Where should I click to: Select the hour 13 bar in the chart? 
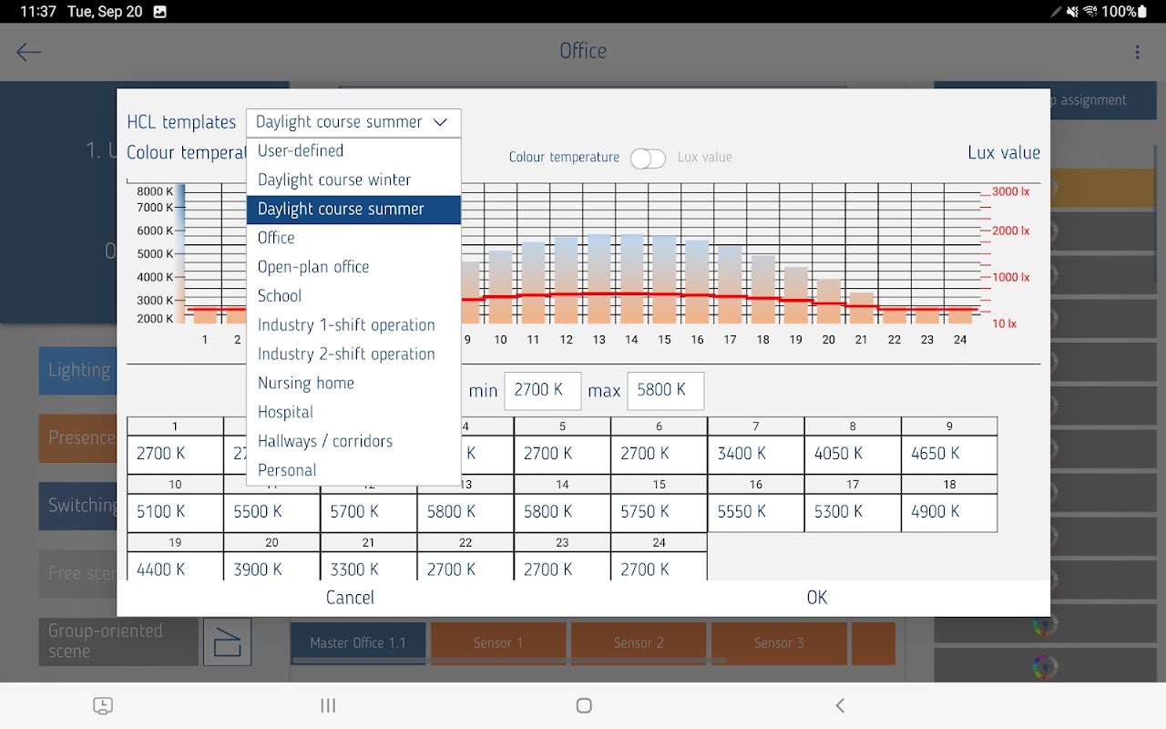598,279
